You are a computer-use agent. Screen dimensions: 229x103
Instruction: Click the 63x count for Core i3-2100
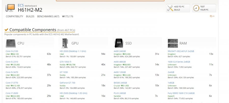point(49,54)
